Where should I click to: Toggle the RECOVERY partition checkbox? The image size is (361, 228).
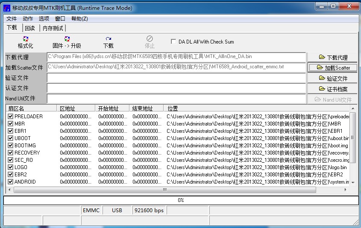click(x=10, y=153)
